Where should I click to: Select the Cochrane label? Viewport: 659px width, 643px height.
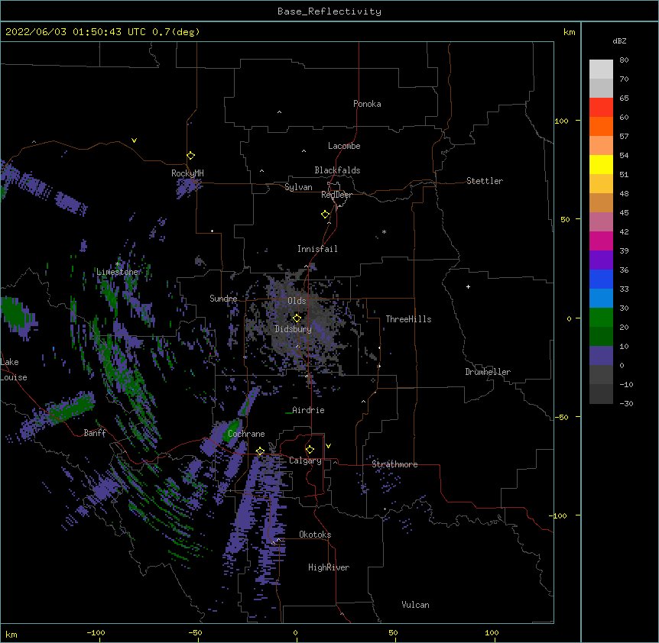tap(246, 434)
